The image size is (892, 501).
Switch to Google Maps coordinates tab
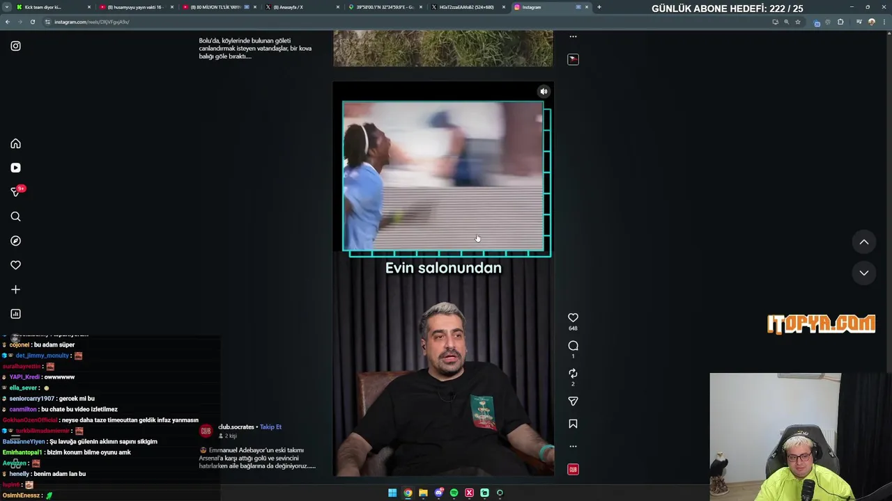pos(386,7)
